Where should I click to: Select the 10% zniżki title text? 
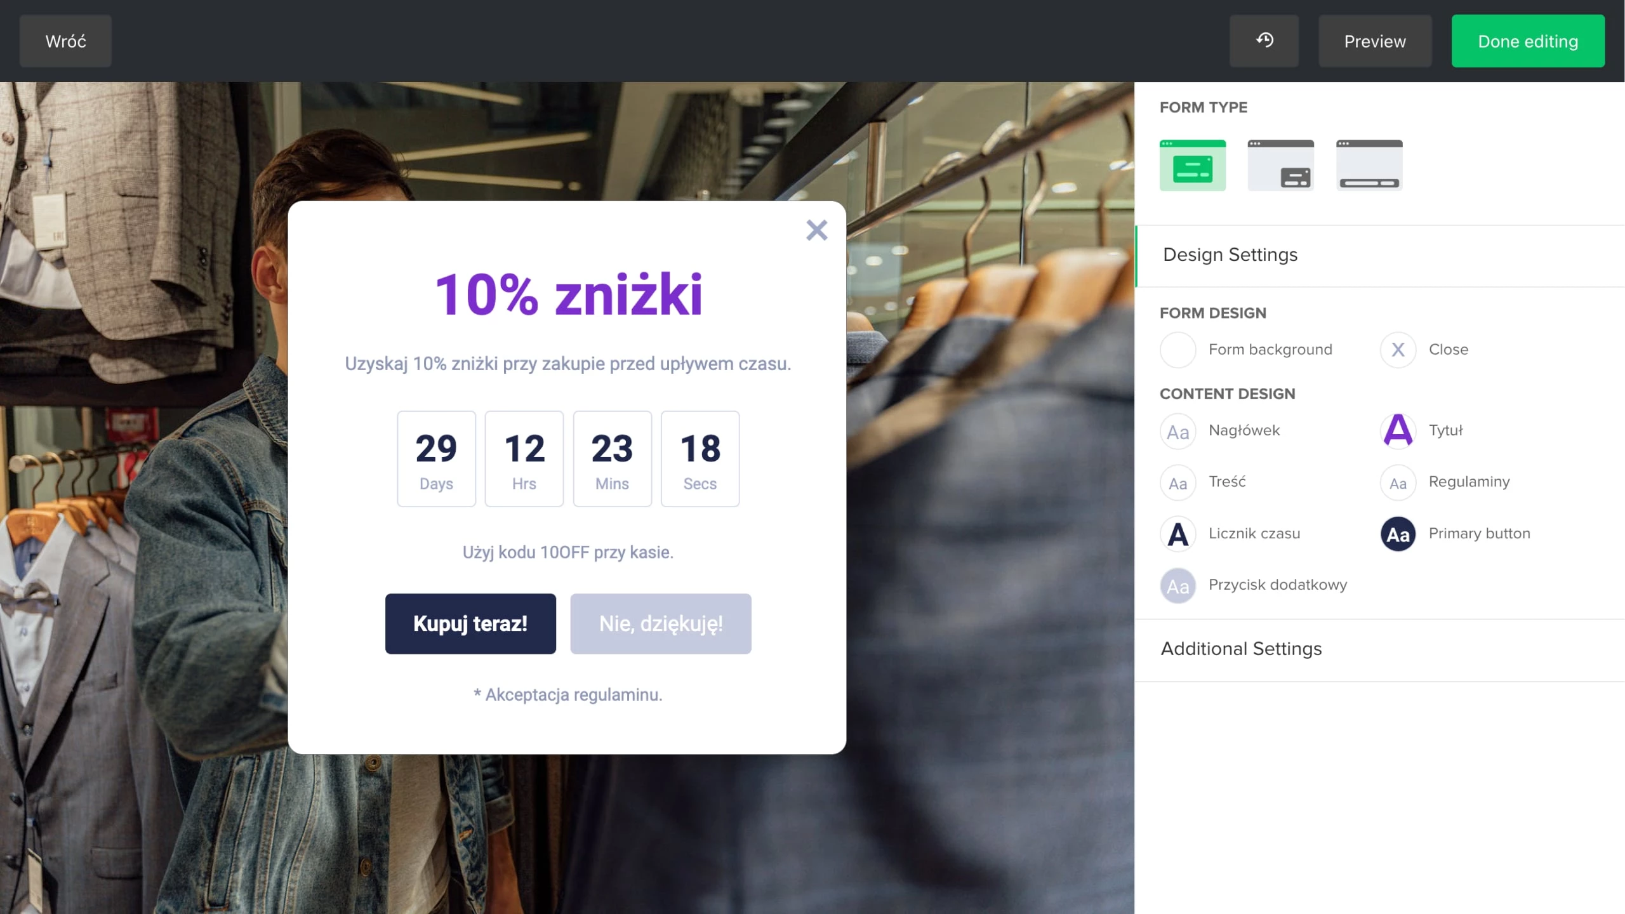click(x=569, y=295)
